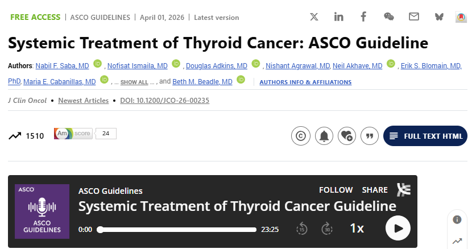Expand full author list with SHOW ALL
The height and width of the screenshot is (249, 472).
click(x=134, y=82)
